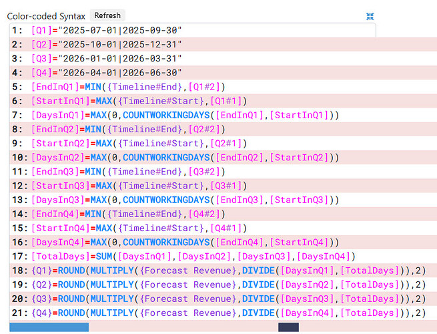Click line 4 Q4 date definition
Screen dimensions: 437x334
pyautogui.click(x=107, y=73)
